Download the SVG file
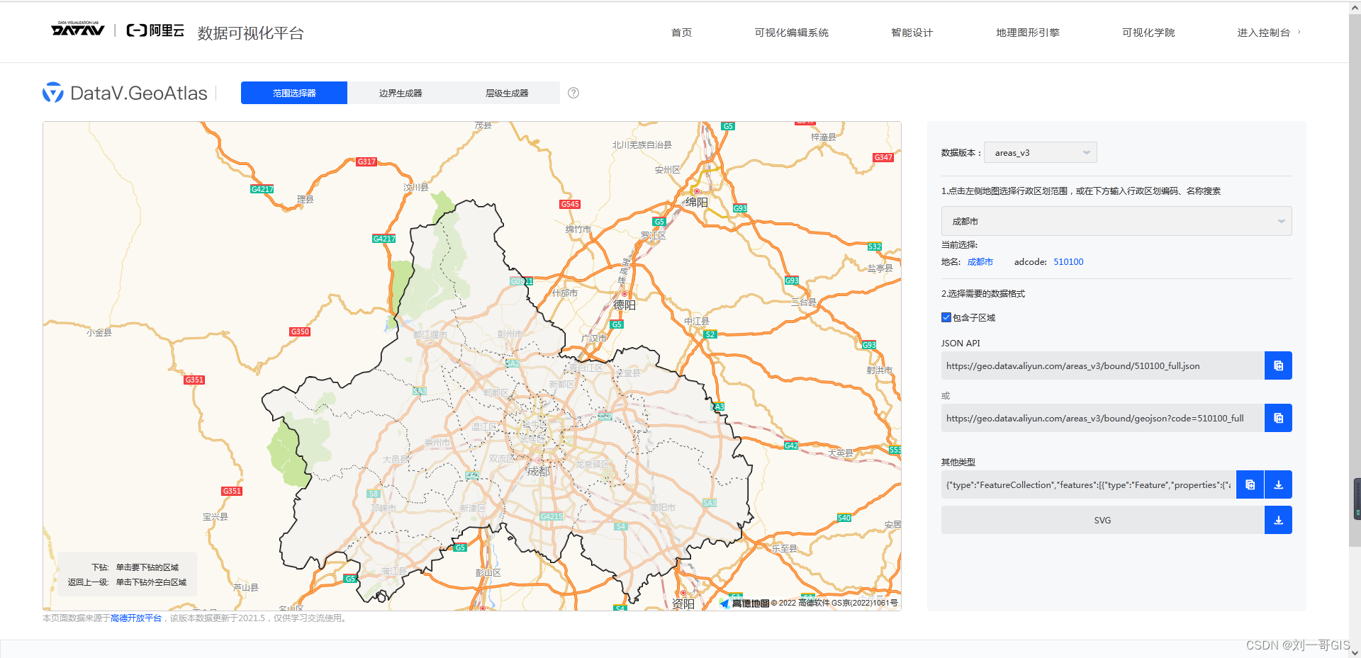Image resolution: width=1361 pixels, height=658 pixels. (1278, 520)
